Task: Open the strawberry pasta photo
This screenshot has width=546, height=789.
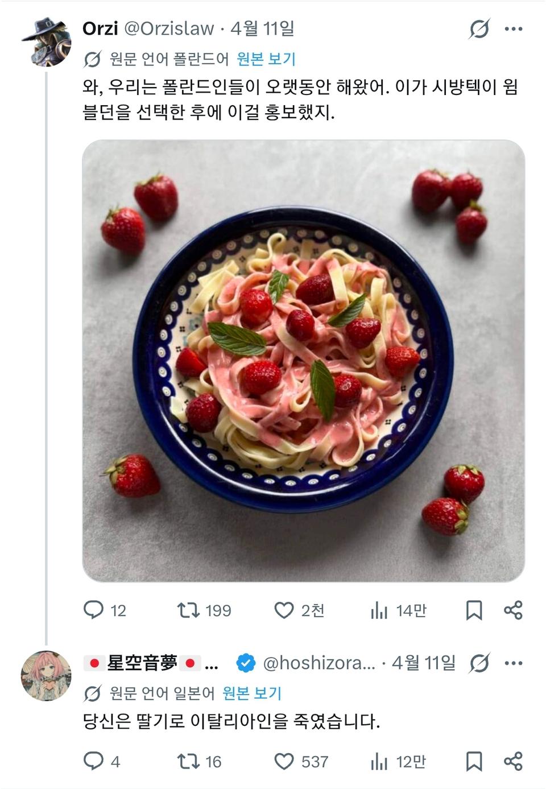Action: coord(303,361)
